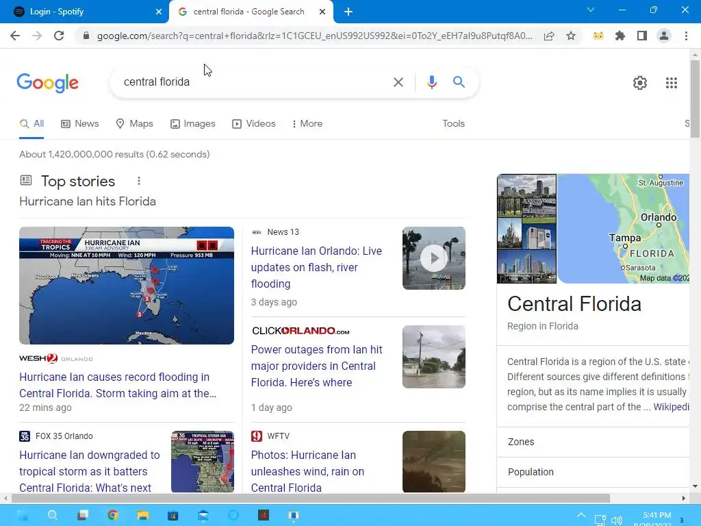
Task: Show hidden system tray icons
Action: [581, 515]
